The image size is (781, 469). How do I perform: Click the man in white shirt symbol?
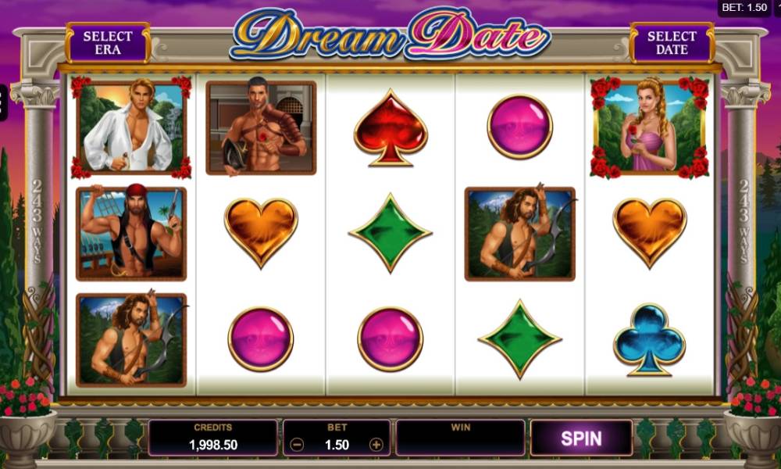pos(131,127)
